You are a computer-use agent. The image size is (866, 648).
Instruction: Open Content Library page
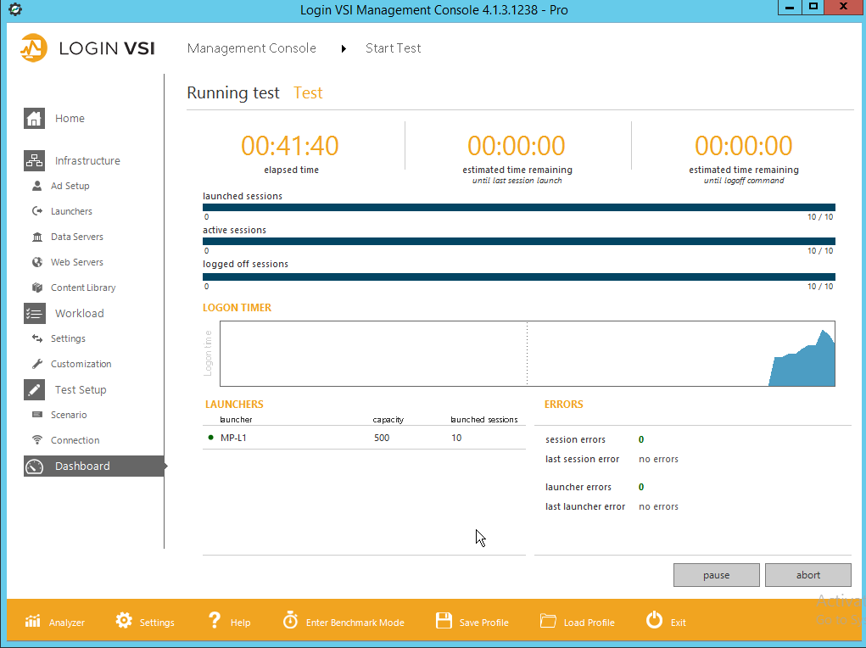click(83, 288)
